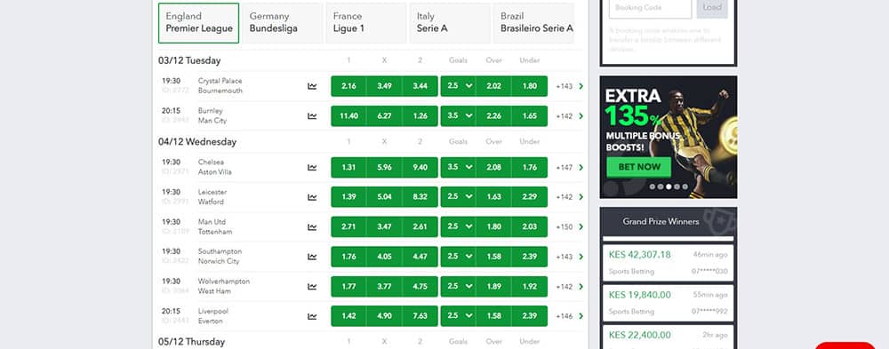889x349 pixels.
Task: Open stats chart icon for Chelsea vs Aston Villa
Action: tap(312, 167)
